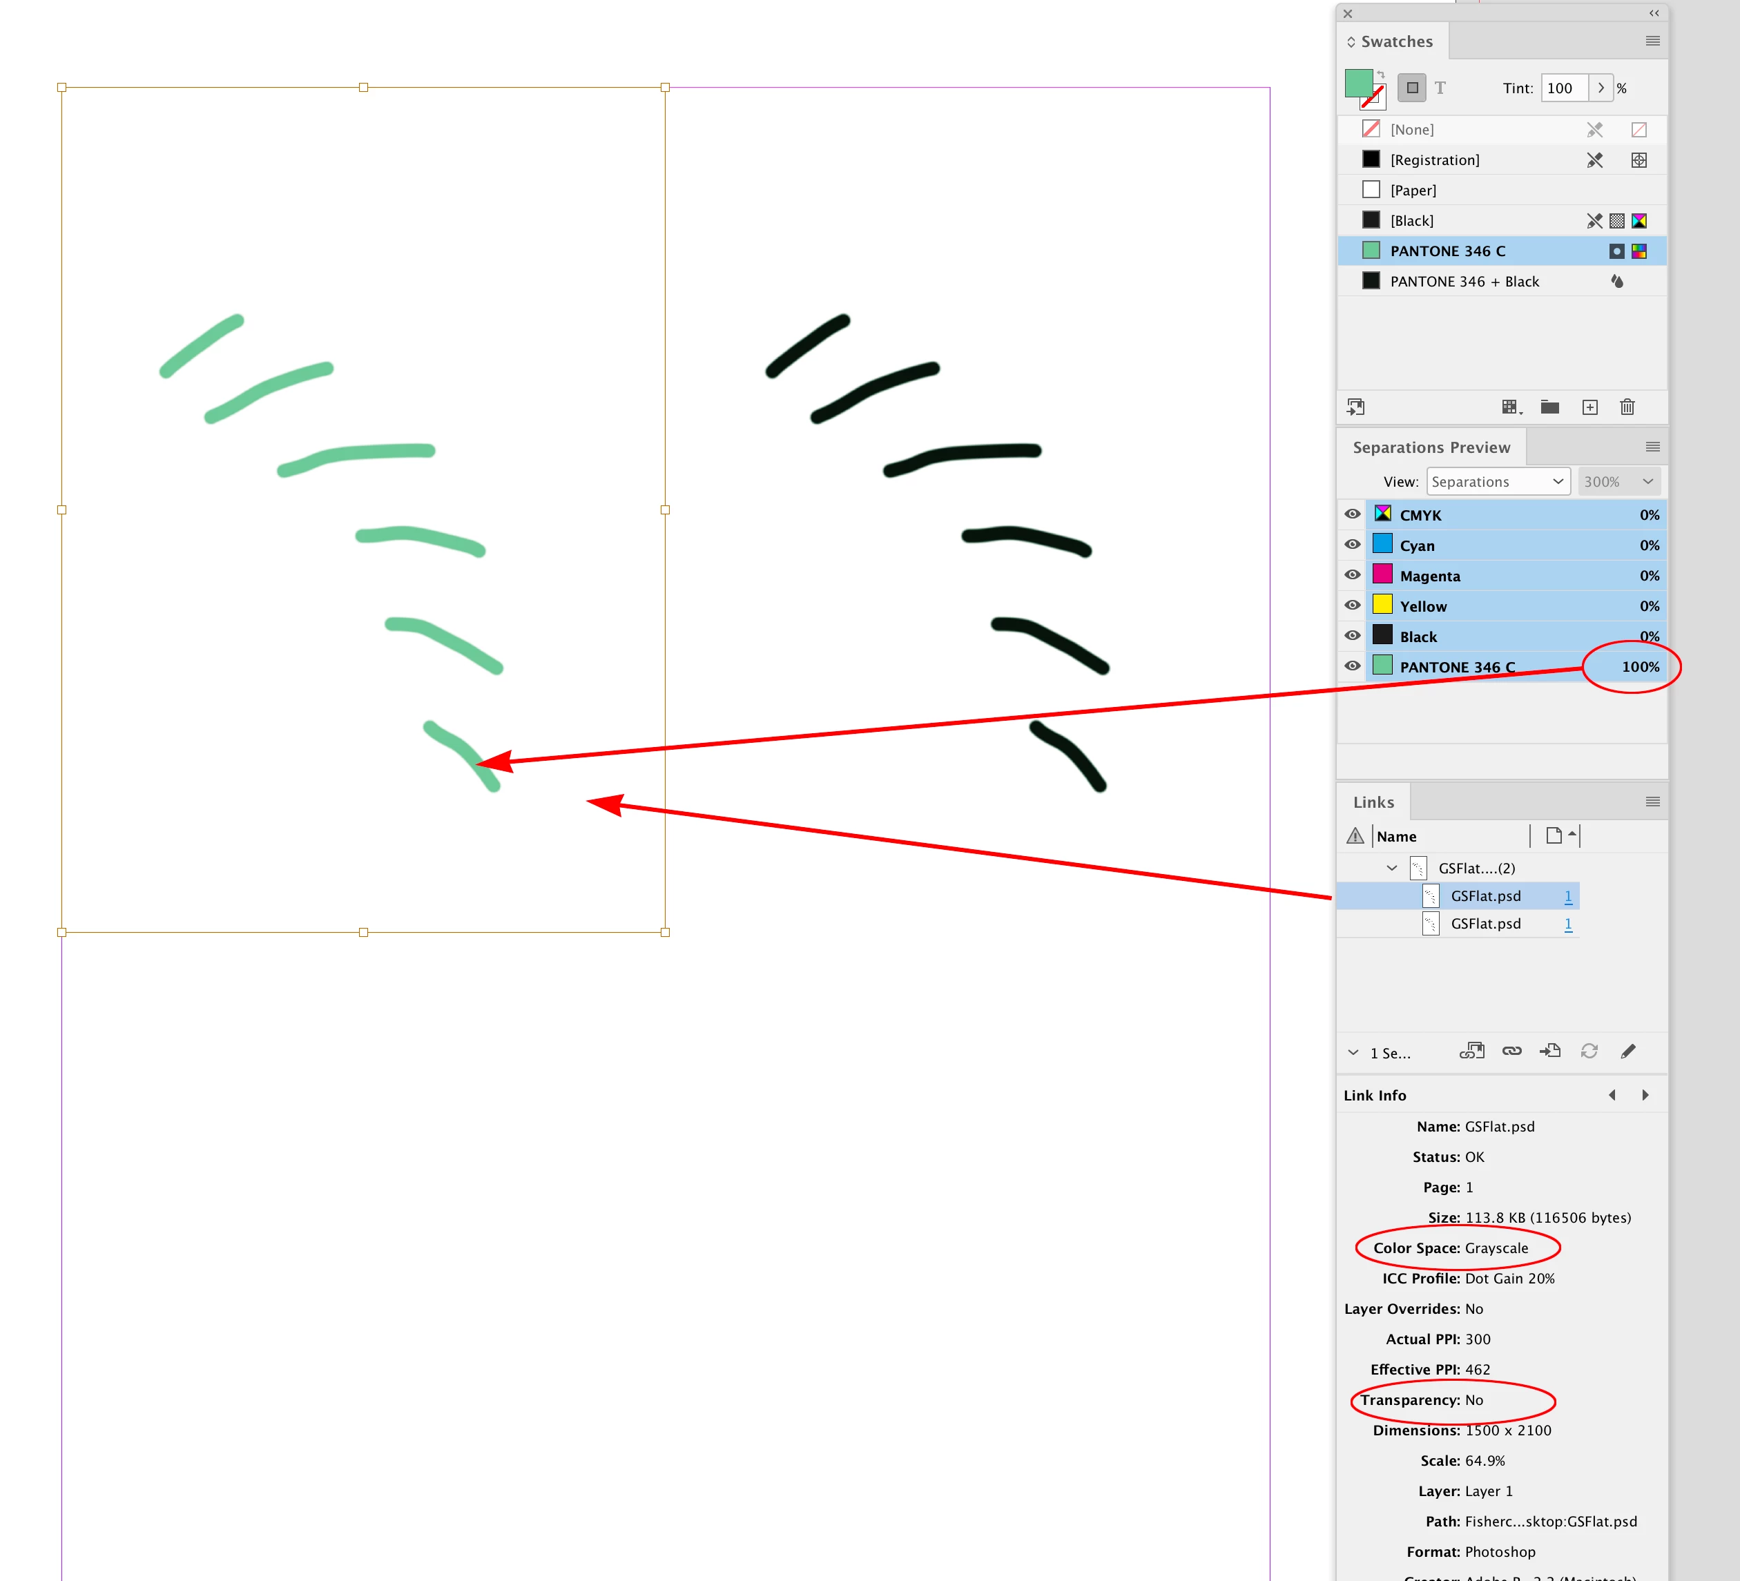This screenshot has width=1740, height=1581.
Task: Click the New Swatch plus icon
Action: (1589, 407)
